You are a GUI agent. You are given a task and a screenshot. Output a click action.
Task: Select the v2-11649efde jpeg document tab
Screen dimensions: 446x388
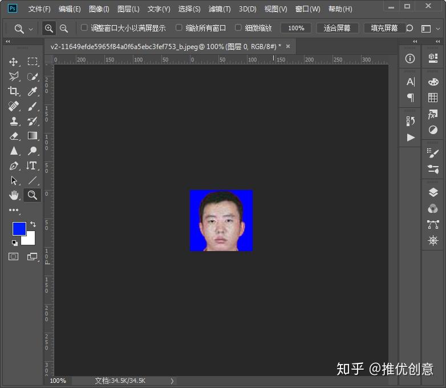click(165, 47)
